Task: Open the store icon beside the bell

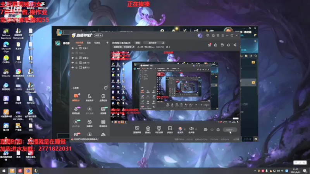Action: click(x=222, y=45)
